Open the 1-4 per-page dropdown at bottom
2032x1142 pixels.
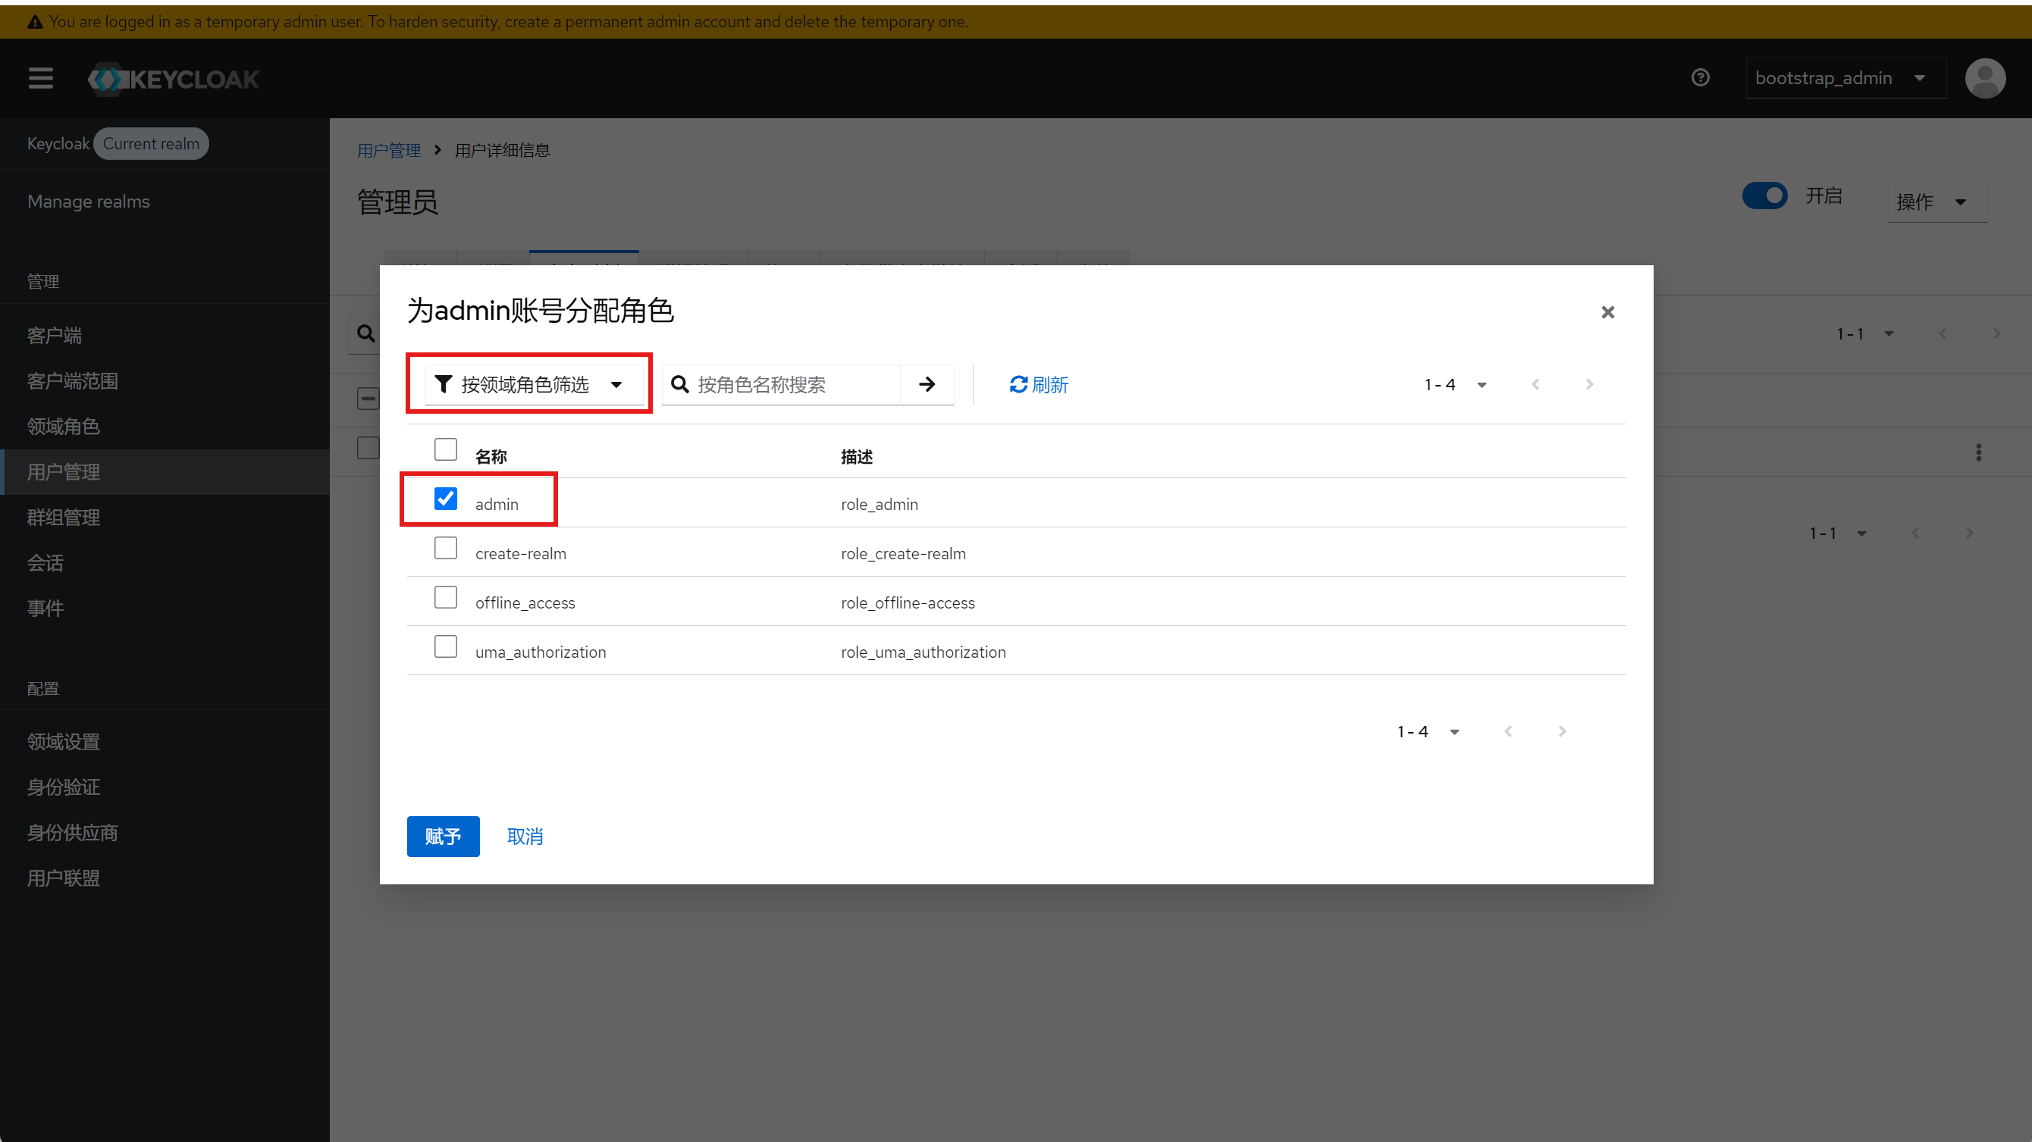tap(1428, 732)
